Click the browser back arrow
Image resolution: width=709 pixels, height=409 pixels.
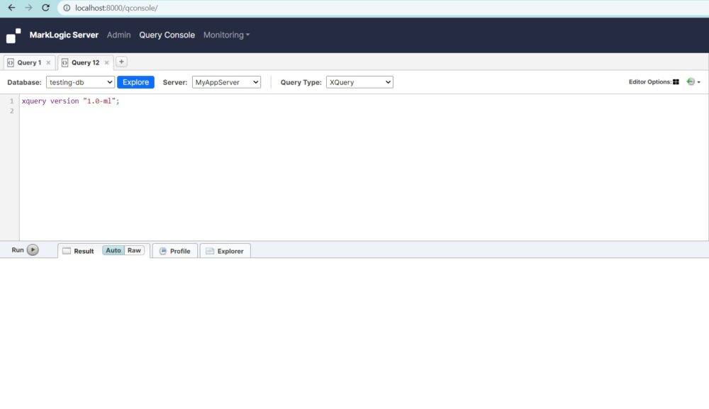11,8
